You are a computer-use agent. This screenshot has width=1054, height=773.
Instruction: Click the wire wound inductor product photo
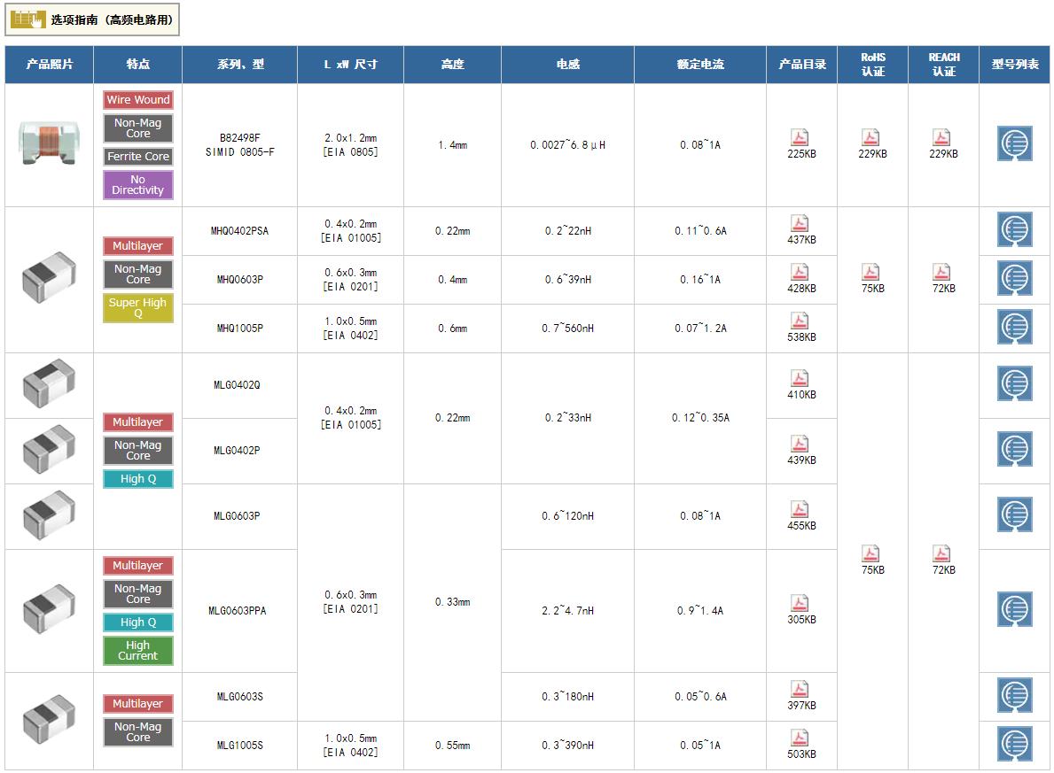[49, 143]
